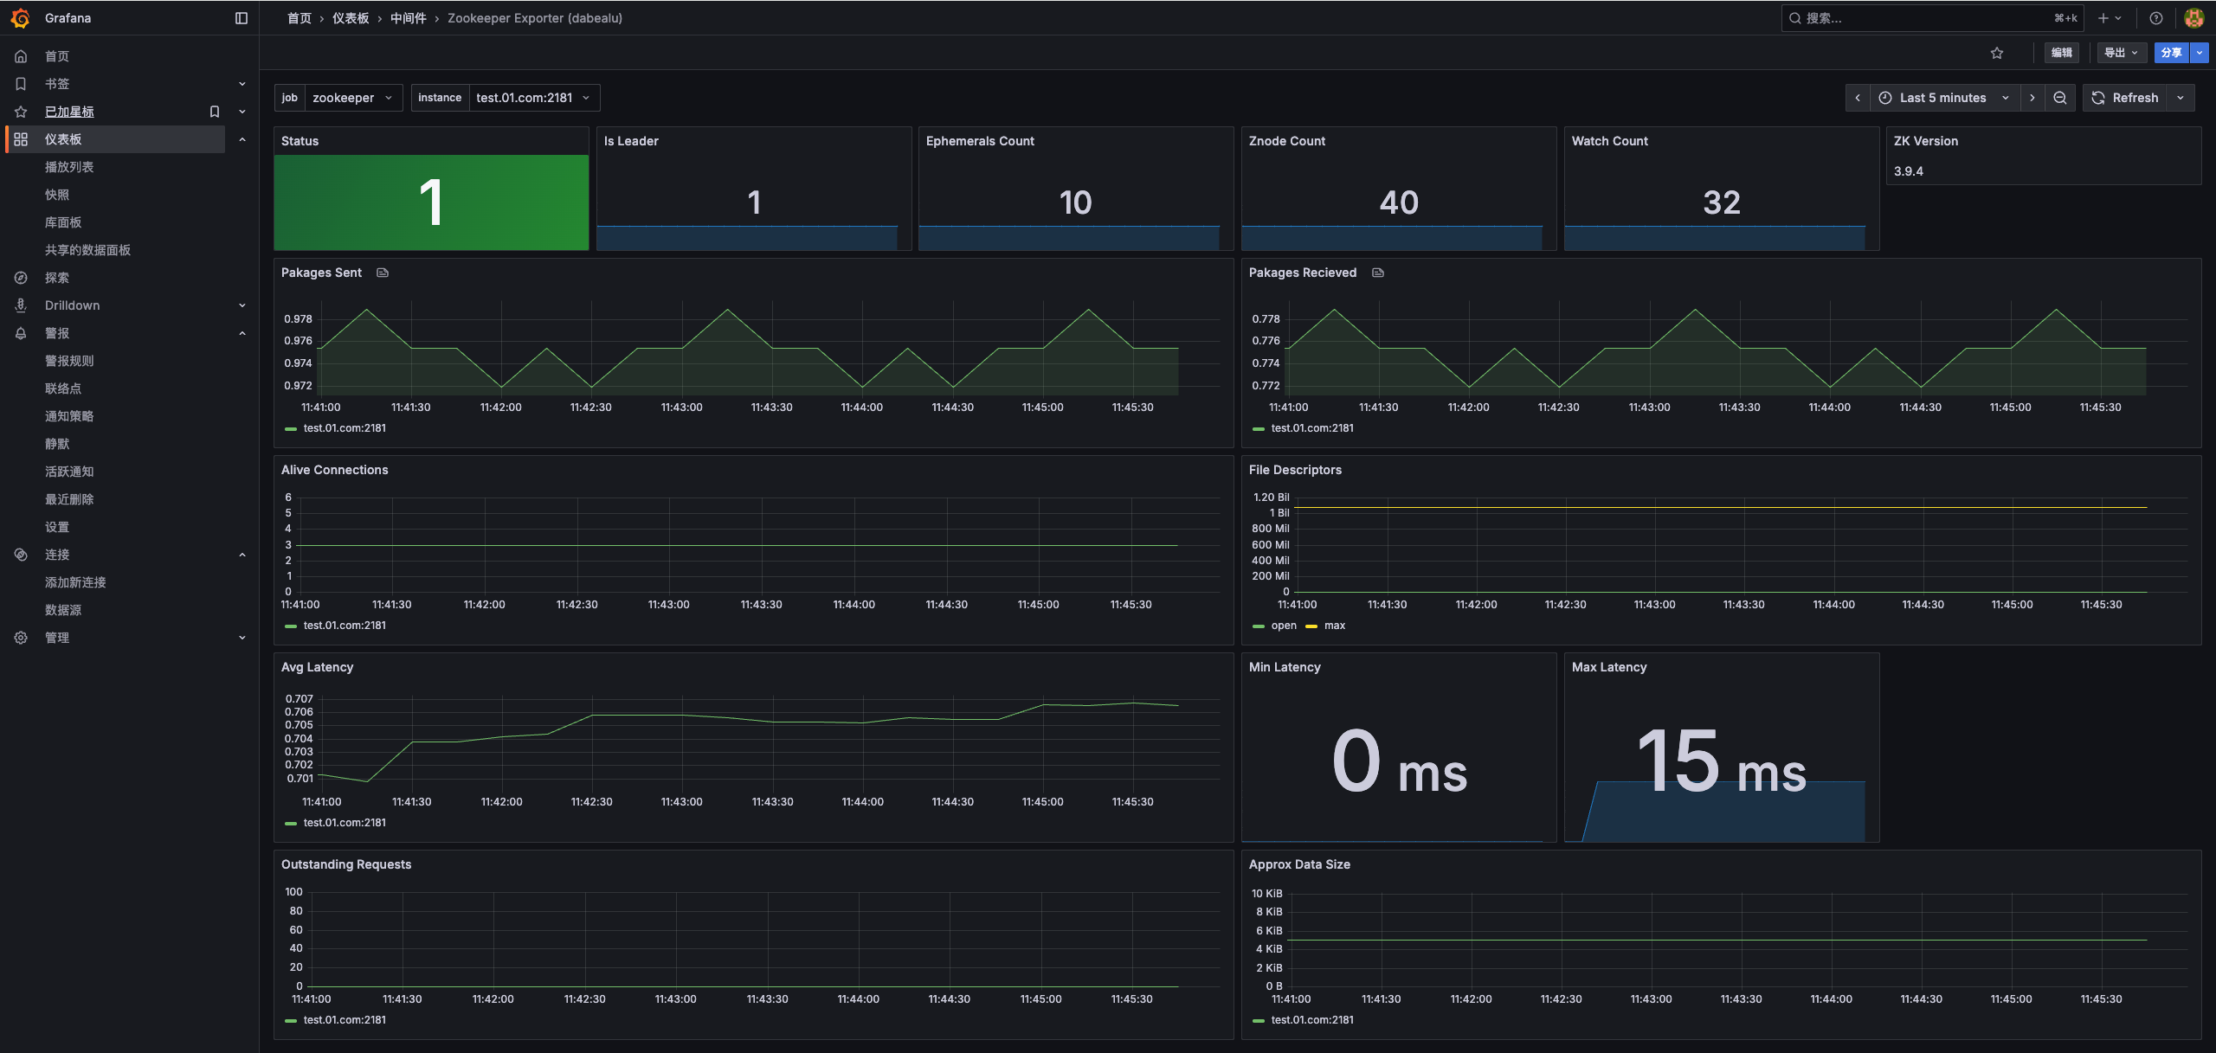The image size is (2216, 1053).
Task: Open 警报规则 in the sidebar
Action: 69,361
